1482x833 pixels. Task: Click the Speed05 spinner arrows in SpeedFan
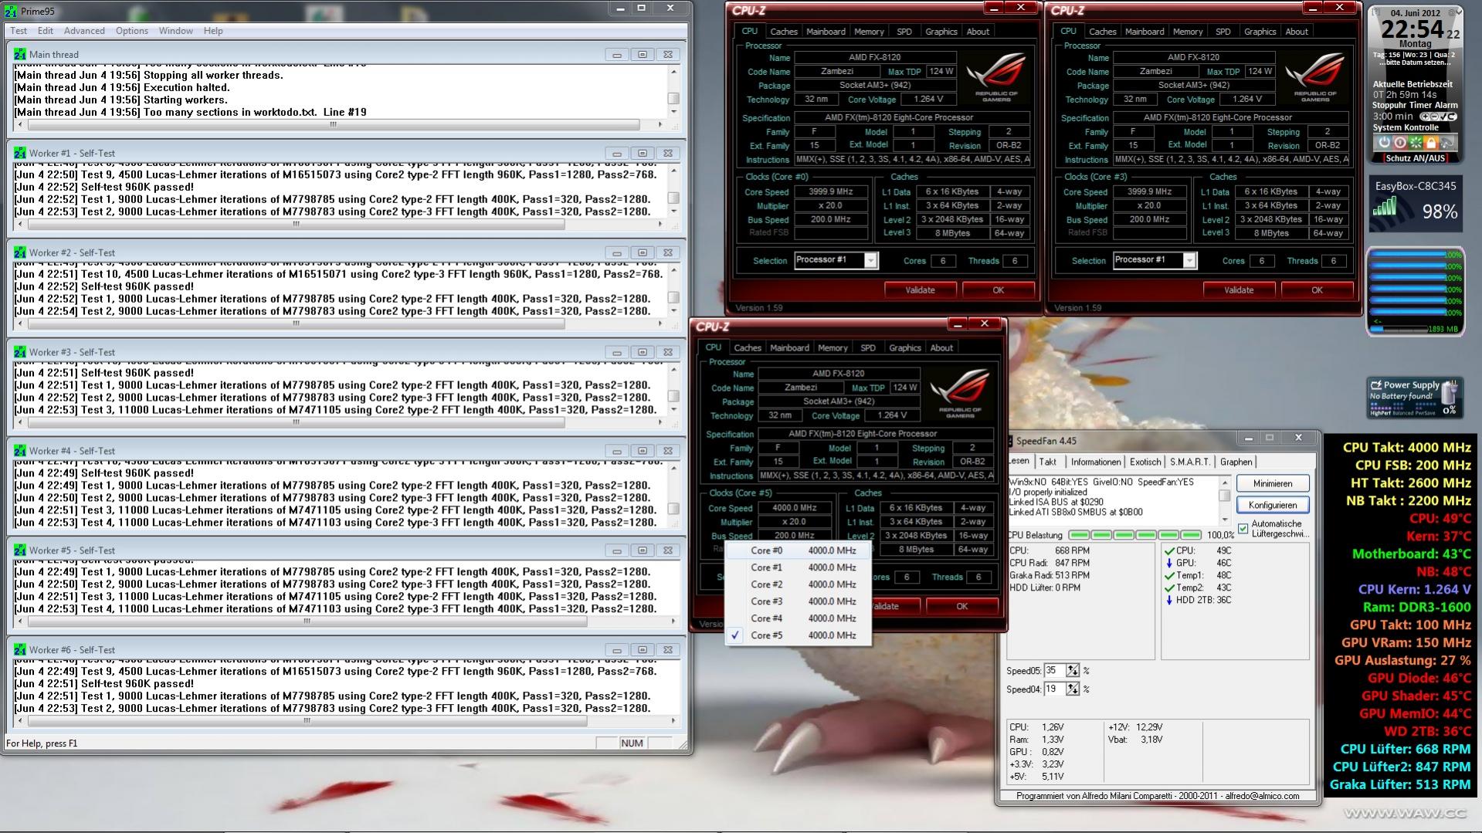[1073, 670]
